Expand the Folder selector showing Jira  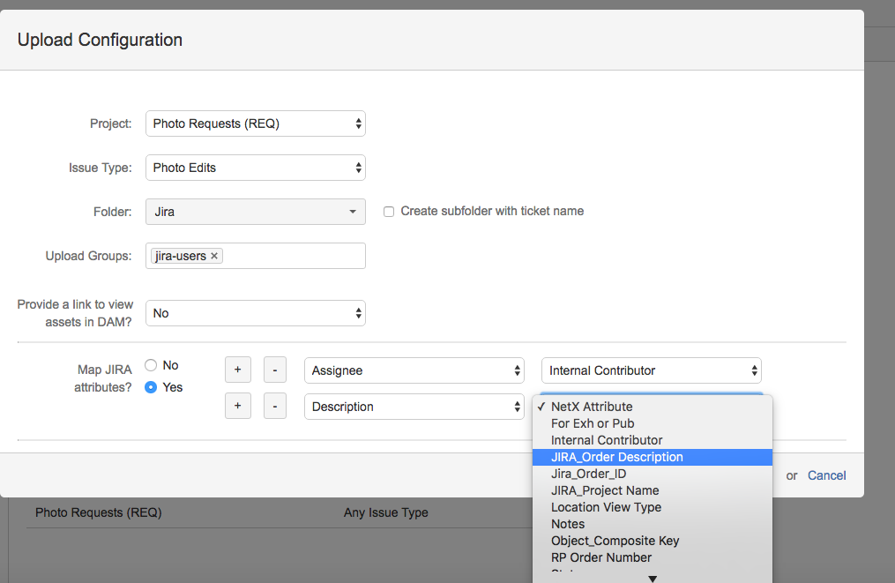(x=255, y=212)
